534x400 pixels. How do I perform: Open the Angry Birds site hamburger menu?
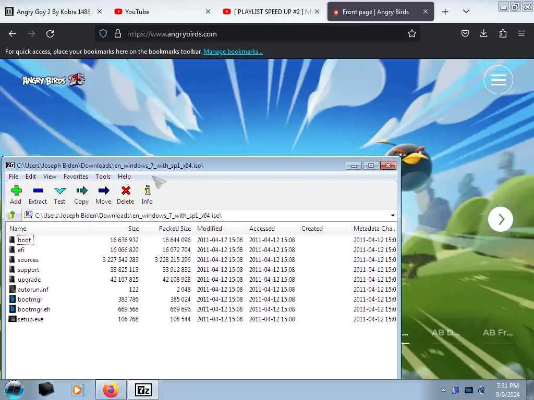coord(498,80)
